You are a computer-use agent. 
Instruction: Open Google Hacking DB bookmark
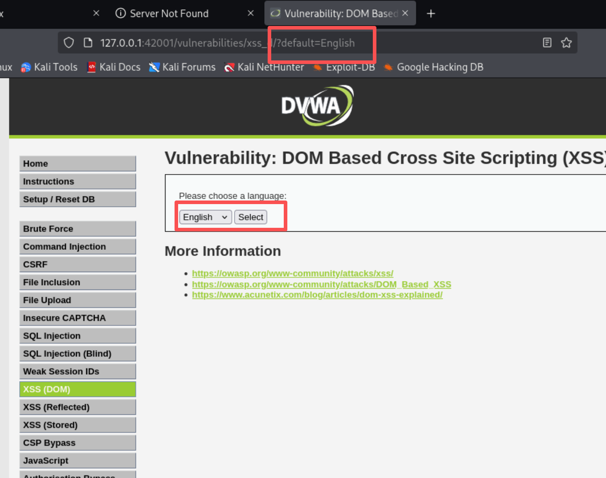point(434,67)
